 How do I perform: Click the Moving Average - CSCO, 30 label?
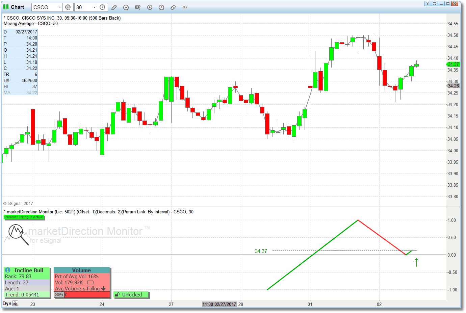tap(31, 24)
